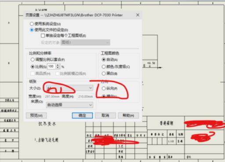Click the 预览 button
The width and height of the screenshot is (225, 162).
36,115
